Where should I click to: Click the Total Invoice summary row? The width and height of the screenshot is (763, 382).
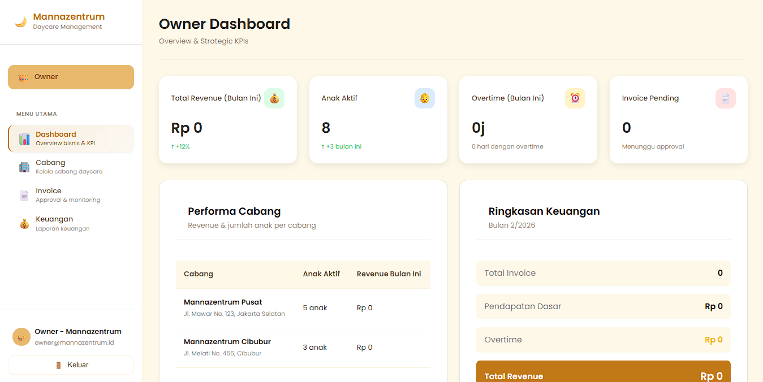pyautogui.click(x=603, y=273)
